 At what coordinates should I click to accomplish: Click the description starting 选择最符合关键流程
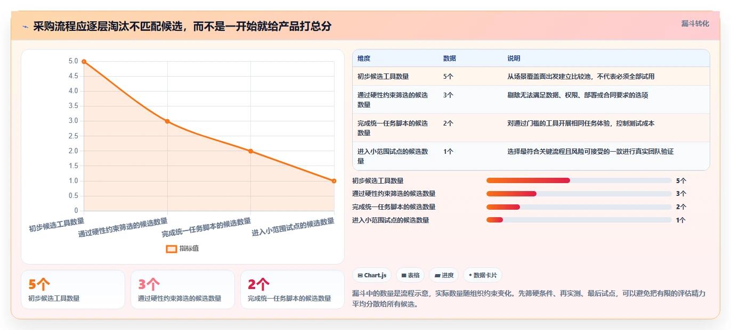pos(590,152)
